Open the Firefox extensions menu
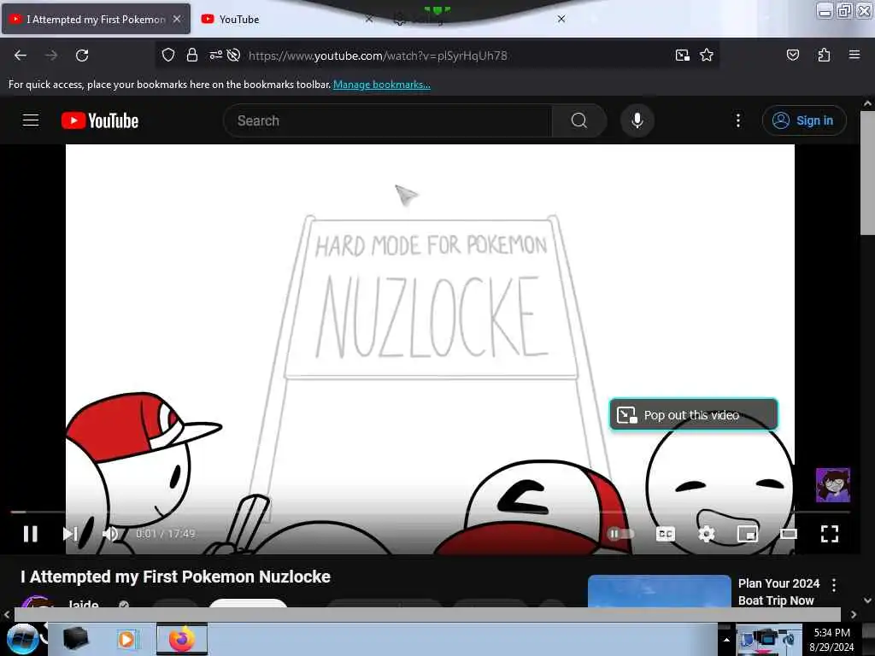 [824, 56]
